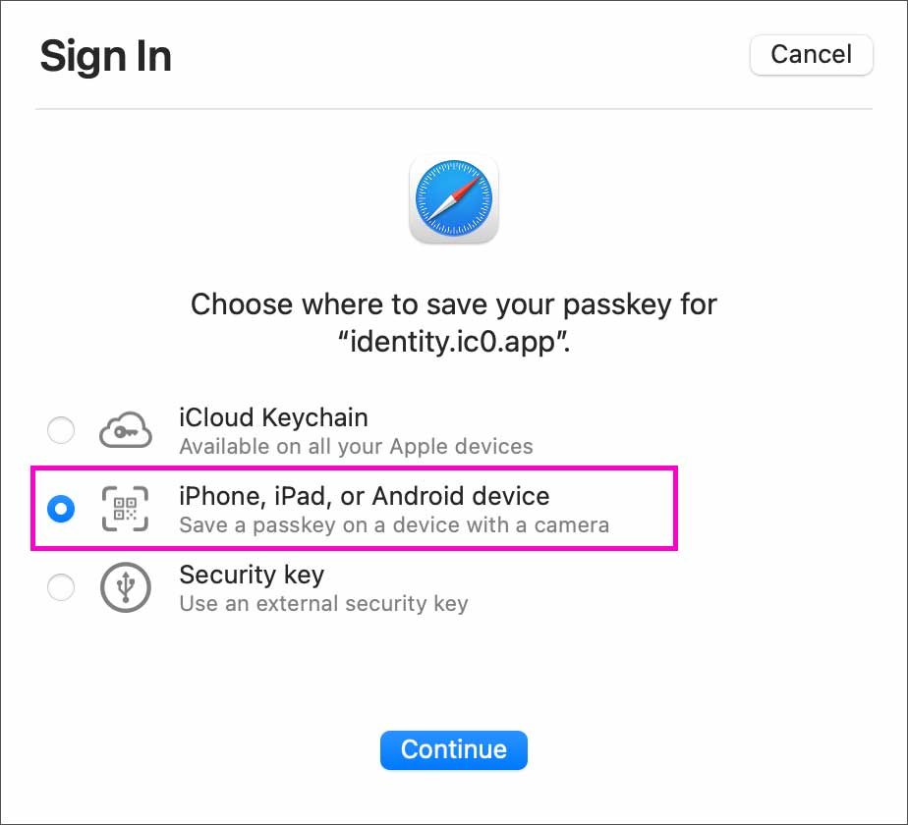Click the cloud with key icon

126,430
